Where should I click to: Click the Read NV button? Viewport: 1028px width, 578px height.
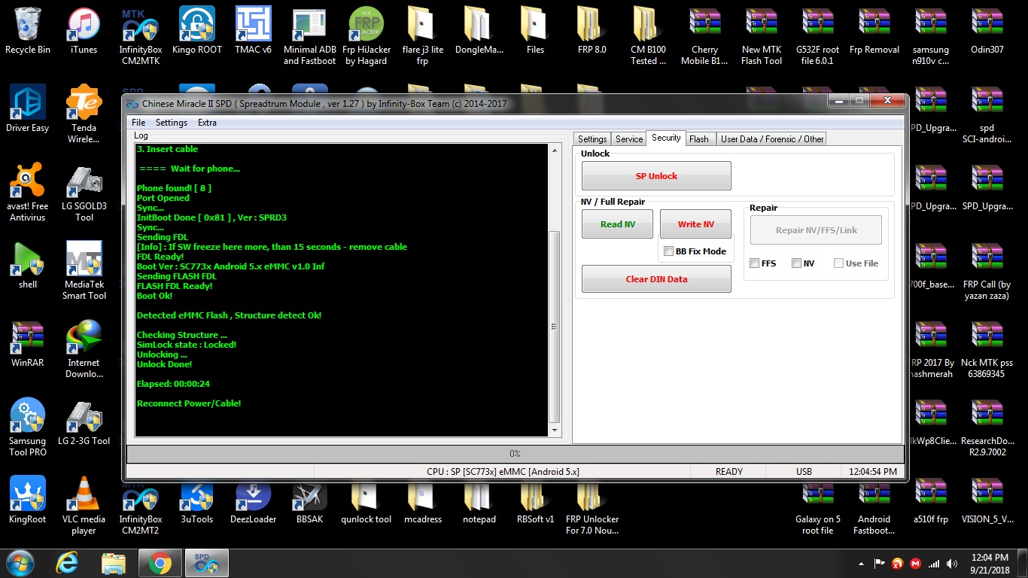click(x=617, y=224)
